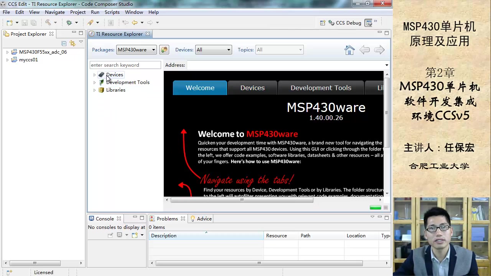
Task: Click the Location column header
Action: pyautogui.click(x=361, y=235)
